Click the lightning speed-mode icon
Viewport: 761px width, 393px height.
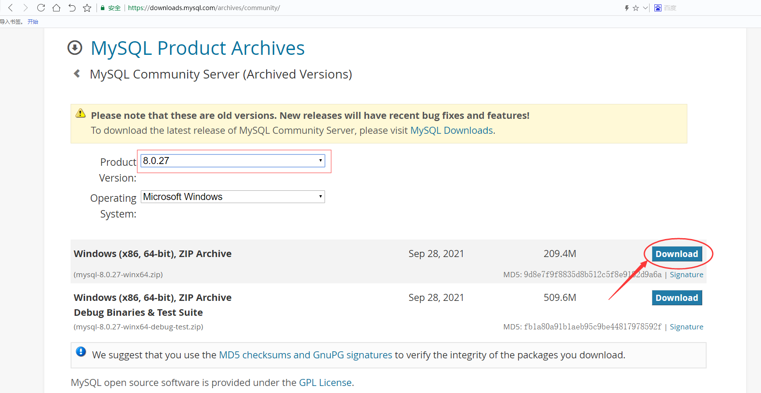[x=627, y=8]
